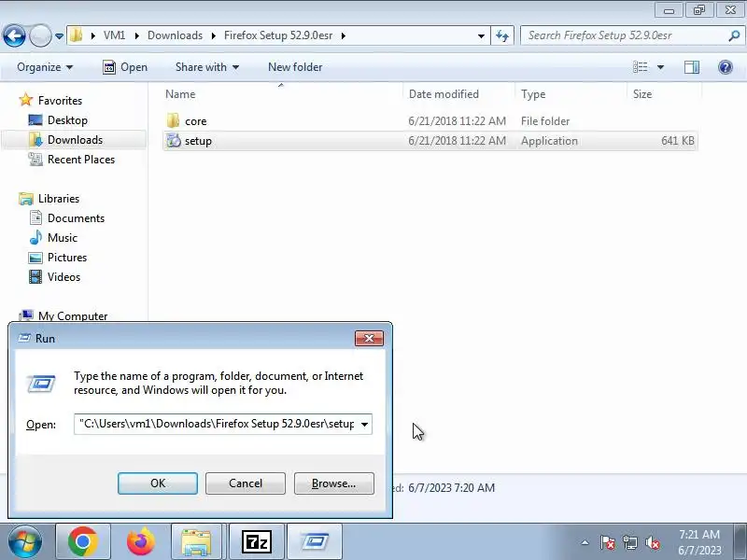This screenshot has height=560, width=747.
Task: Click core's date 6/21/2018 11:22 AM
Action: pos(457,121)
